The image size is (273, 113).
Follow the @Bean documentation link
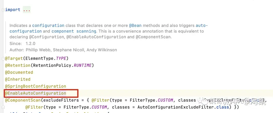(135, 25)
